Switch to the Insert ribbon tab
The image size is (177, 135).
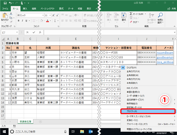click(25, 9)
